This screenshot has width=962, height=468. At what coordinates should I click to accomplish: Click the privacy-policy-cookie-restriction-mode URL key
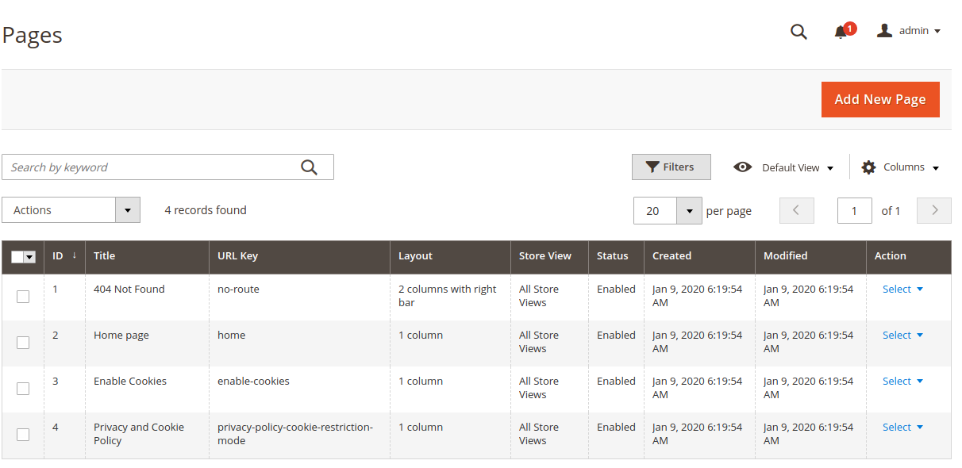(295, 434)
